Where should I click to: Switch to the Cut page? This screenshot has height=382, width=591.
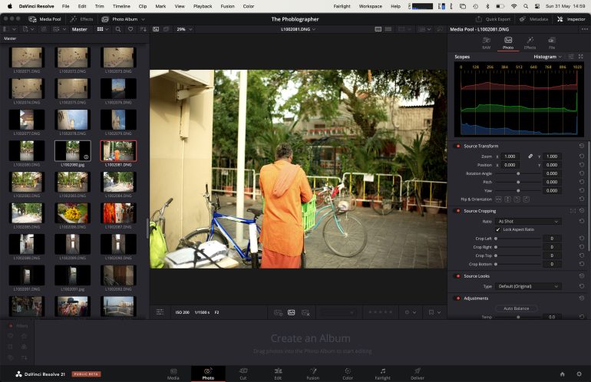[x=243, y=374]
